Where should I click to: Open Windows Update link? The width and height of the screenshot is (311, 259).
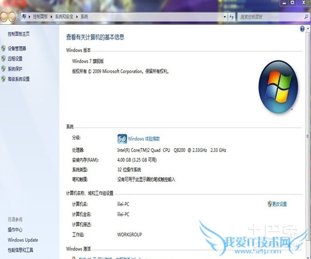tap(23, 240)
